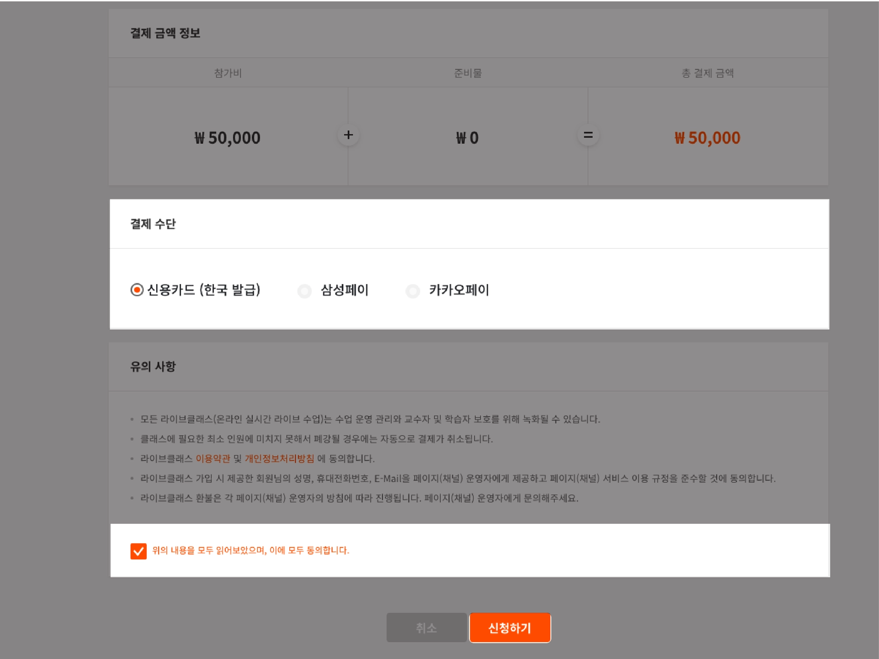Click the 유의 사항 section heading
Viewport: 879px width, 659px height.
pyautogui.click(x=153, y=366)
